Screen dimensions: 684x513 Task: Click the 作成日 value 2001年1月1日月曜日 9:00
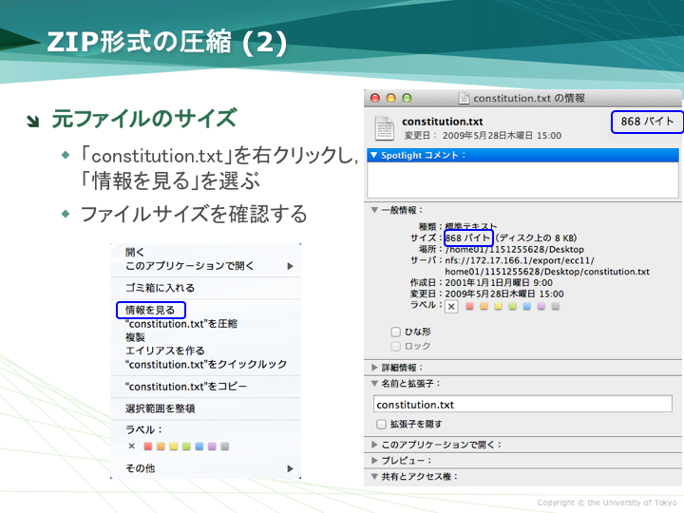(x=499, y=283)
